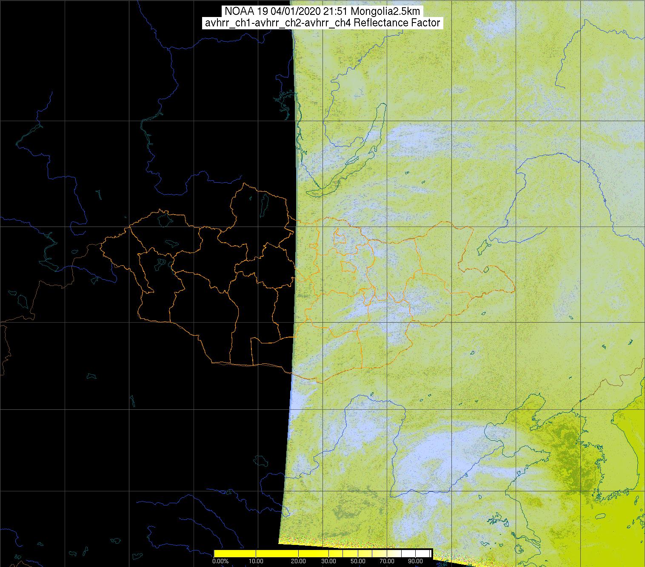
Task: Click the '20.00' colorbar label
Action: click(298, 561)
